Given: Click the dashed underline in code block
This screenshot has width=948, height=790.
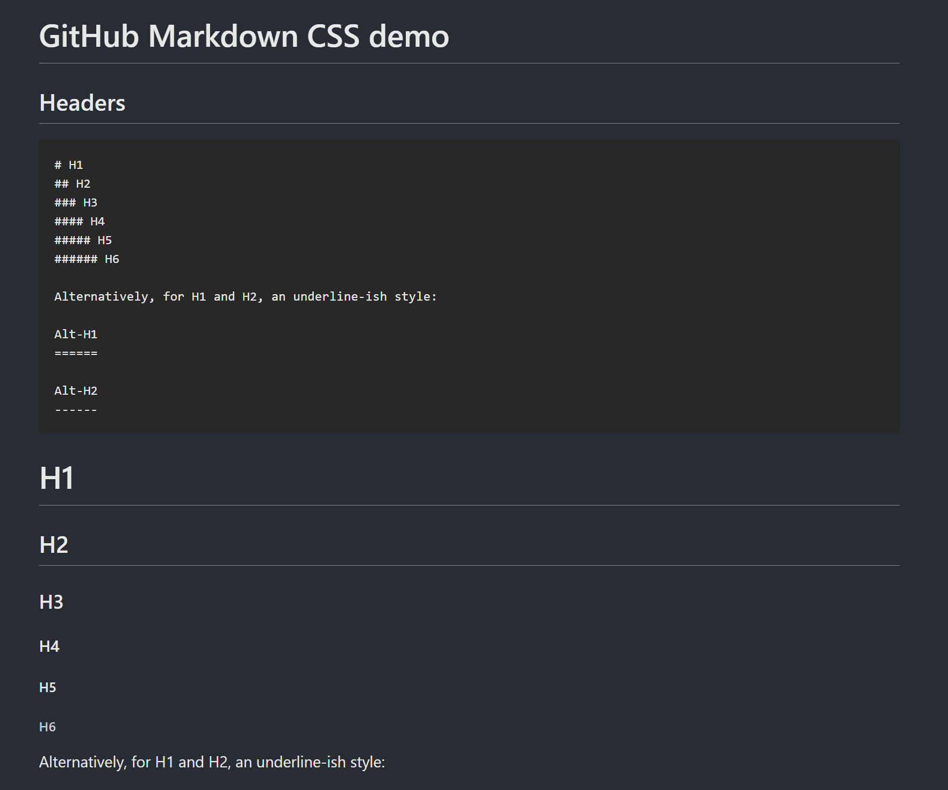Looking at the screenshot, I should (x=76, y=410).
